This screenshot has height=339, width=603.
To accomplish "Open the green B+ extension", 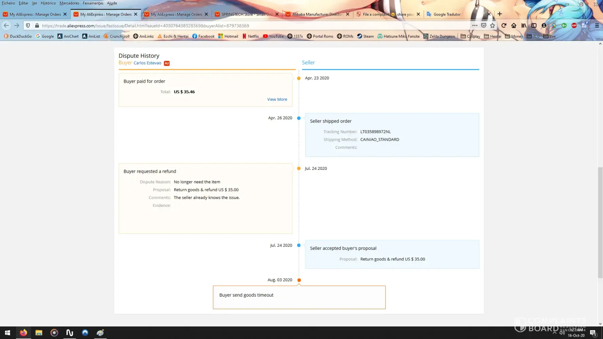I will pos(564,25).
